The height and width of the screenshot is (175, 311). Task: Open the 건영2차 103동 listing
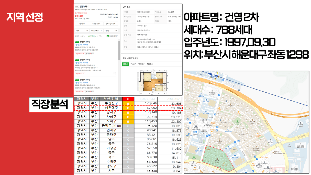click(x=85, y=42)
